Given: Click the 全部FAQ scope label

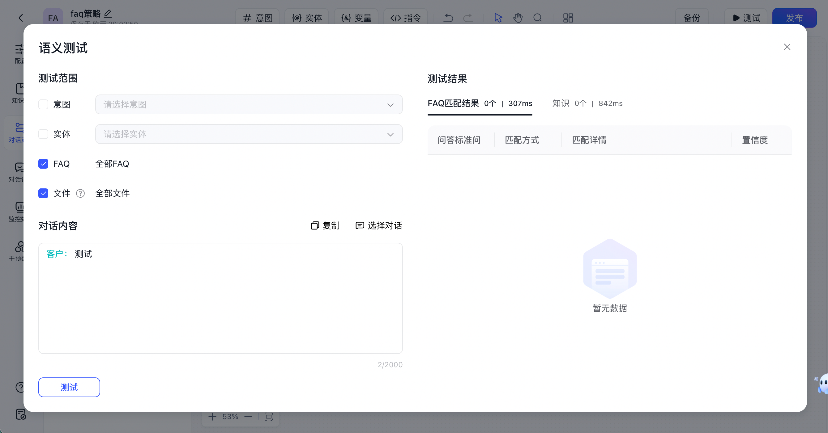Looking at the screenshot, I should point(112,164).
